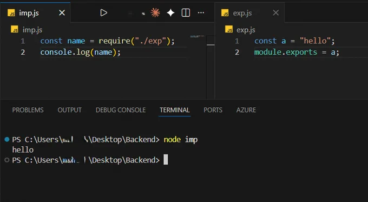The image size is (368, 202).
Task: Open the OUTPUT panel tab
Action: [x=70, y=110]
